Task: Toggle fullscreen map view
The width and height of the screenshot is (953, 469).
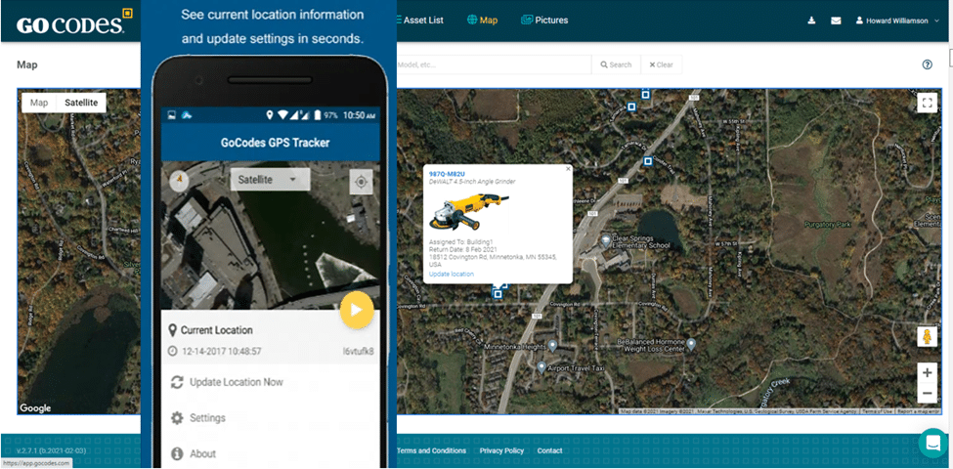Action: pyautogui.click(x=926, y=103)
